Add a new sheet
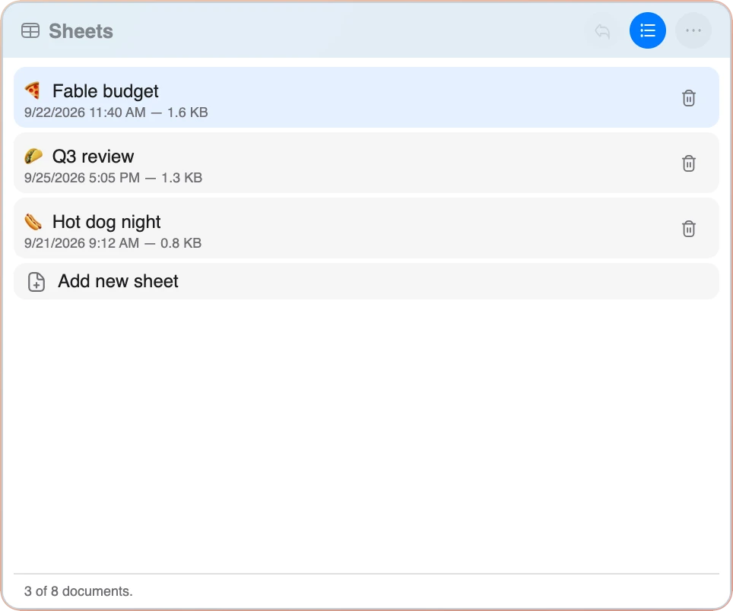Viewport: 733px width, 611px height. 366,281
